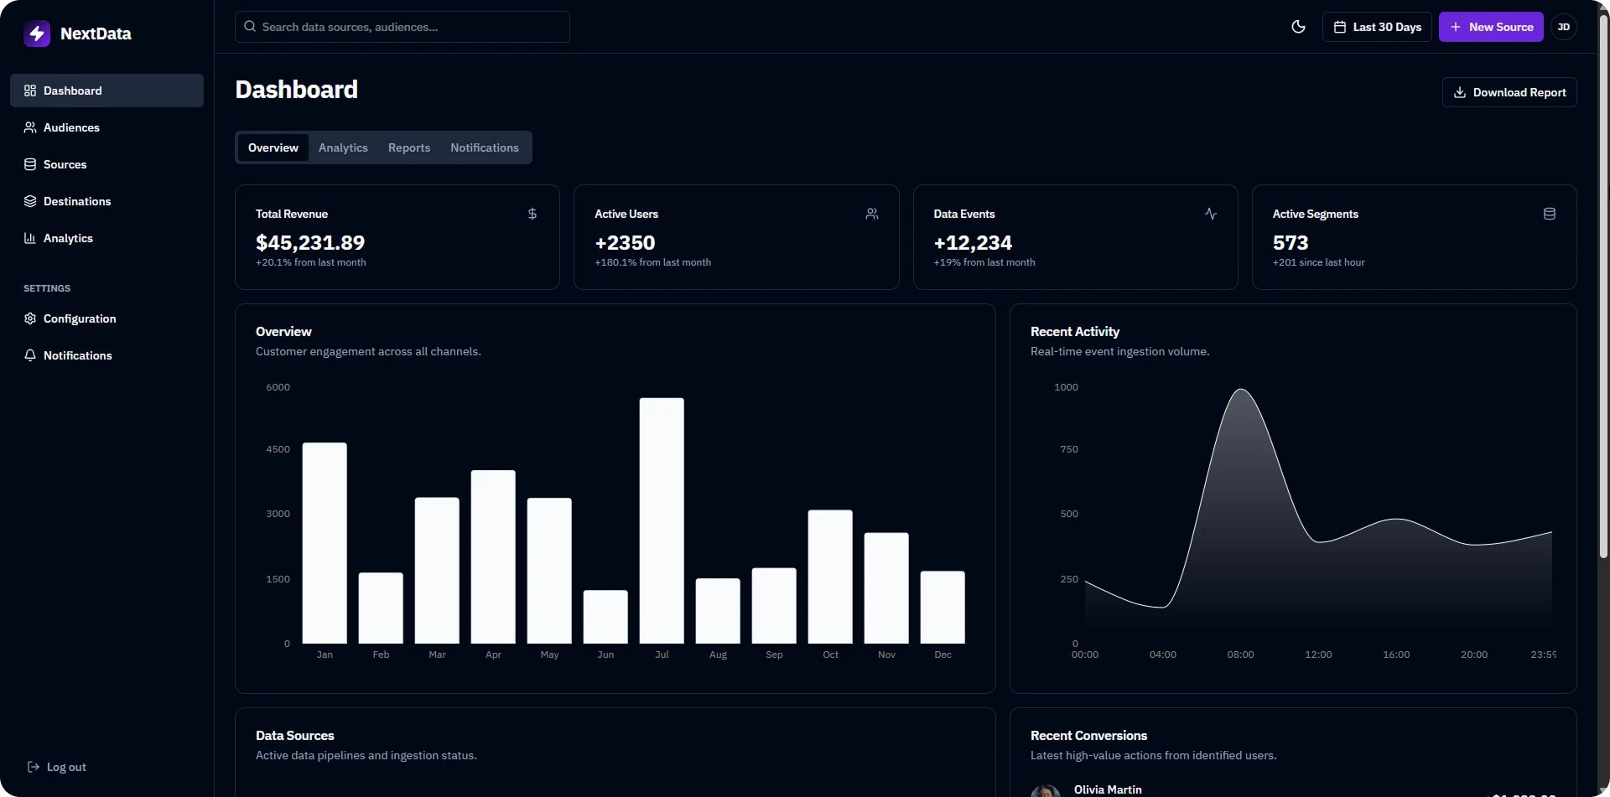Screen dimensions: 1610x797
Task: Click the database icon on Active Segments card
Action: pos(1550,214)
